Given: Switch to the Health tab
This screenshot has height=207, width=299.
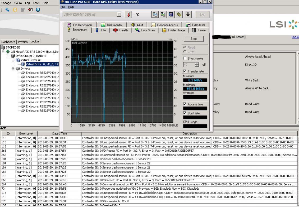Looking at the screenshot, I should (120, 30).
